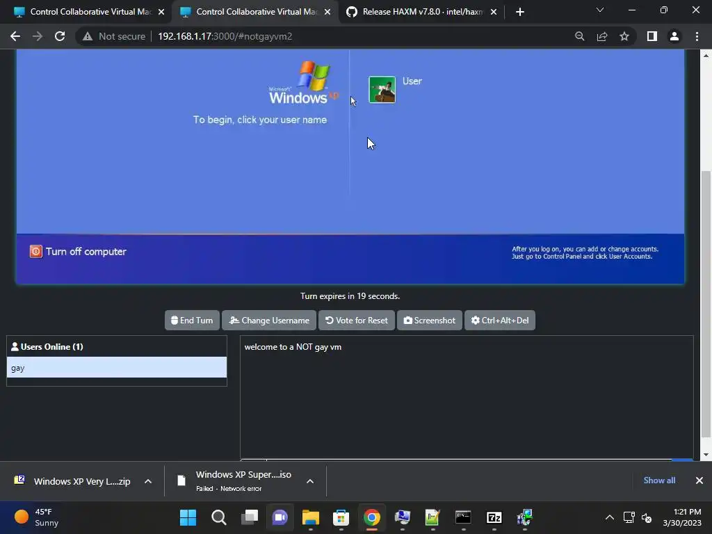Open Chrome three-dot menu
This screenshot has height=534, width=712.
pyautogui.click(x=697, y=36)
